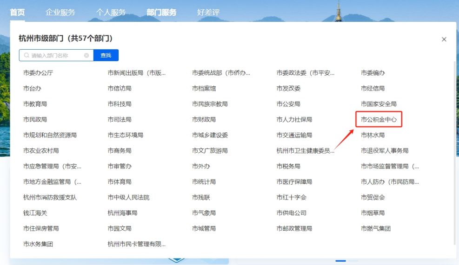Screen dimensions: 459x265
Task: Open 杭州市消防救援支队
Action: [x=50, y=197]
